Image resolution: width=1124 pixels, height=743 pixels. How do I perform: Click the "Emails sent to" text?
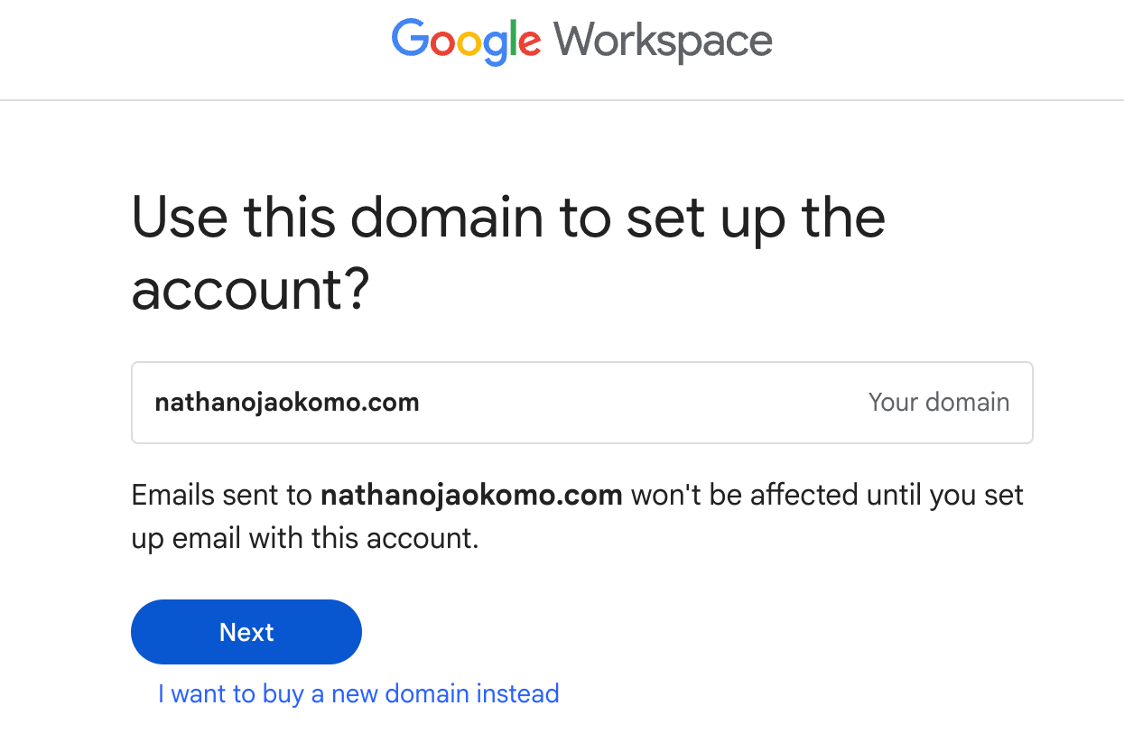coord(222,496)
